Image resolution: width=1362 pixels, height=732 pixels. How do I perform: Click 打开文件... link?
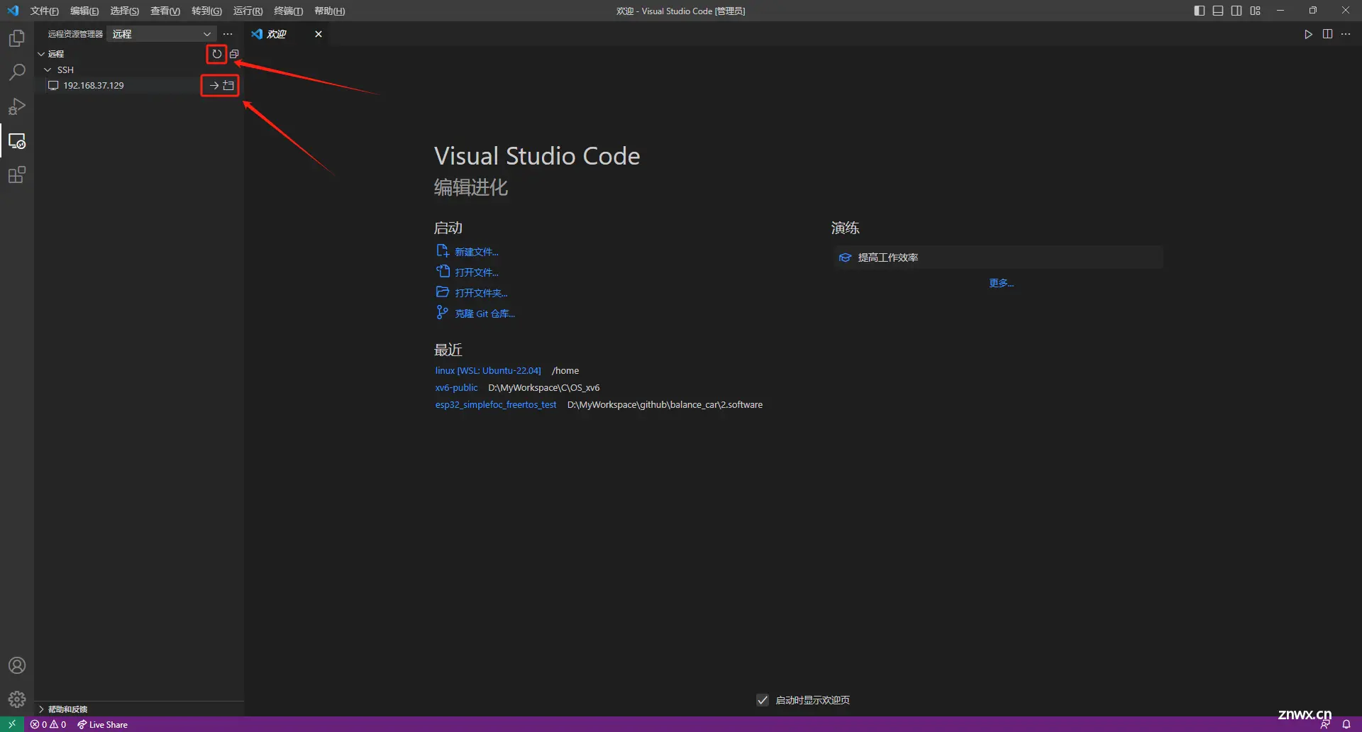coord(476,272)
